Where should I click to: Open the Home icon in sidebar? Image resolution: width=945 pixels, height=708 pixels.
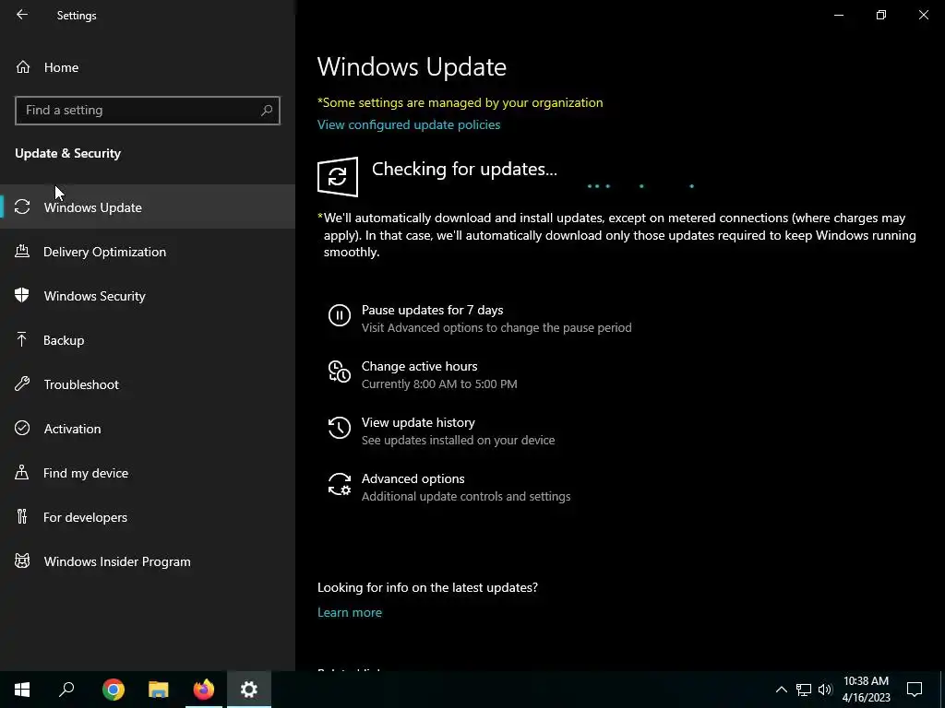(x=23, y=66)
